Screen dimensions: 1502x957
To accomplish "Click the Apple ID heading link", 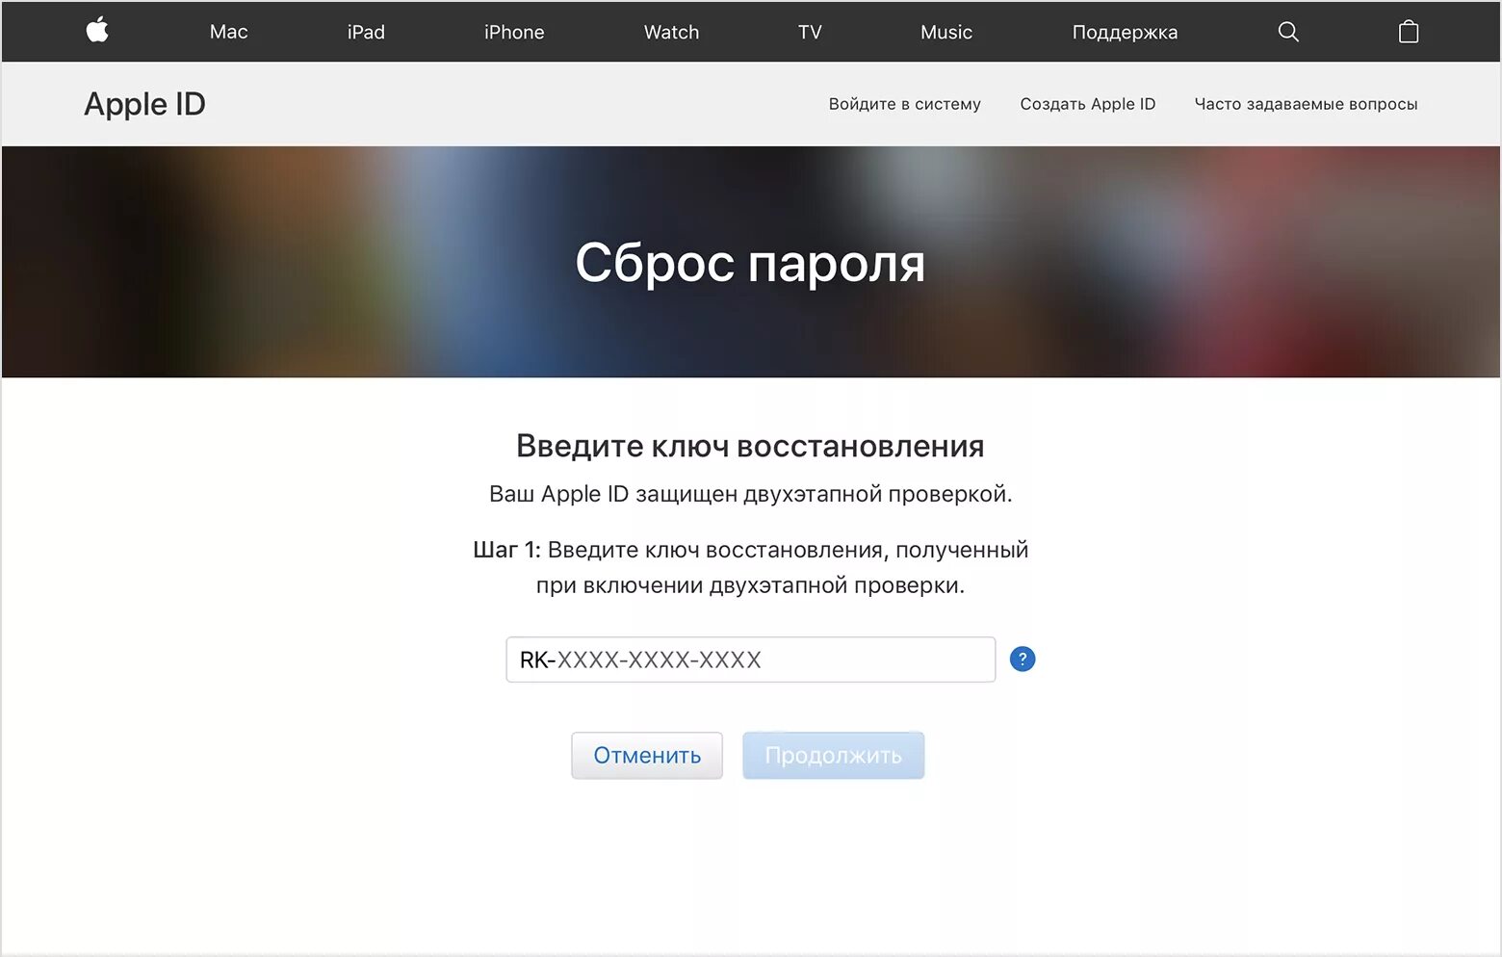I will pyautogui.click(x=144, y=104).
